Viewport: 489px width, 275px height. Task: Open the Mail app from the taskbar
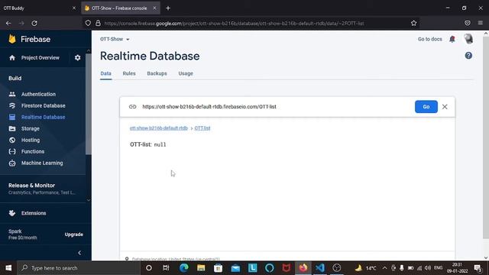[x=235, y=268]
